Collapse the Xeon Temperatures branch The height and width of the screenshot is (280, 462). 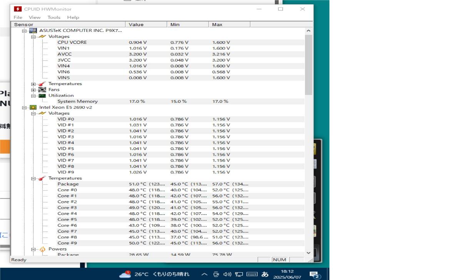[x=33, y=178]
